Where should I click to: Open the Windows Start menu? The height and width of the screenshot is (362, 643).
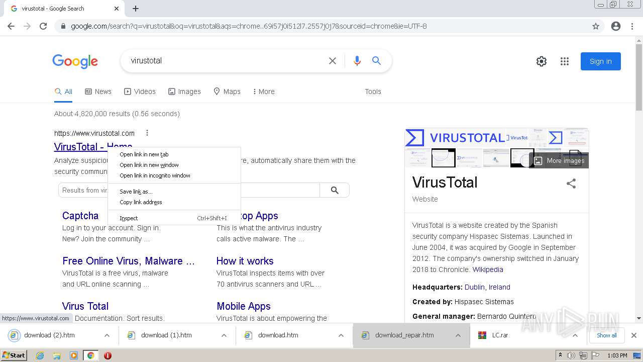click(14, 355)
